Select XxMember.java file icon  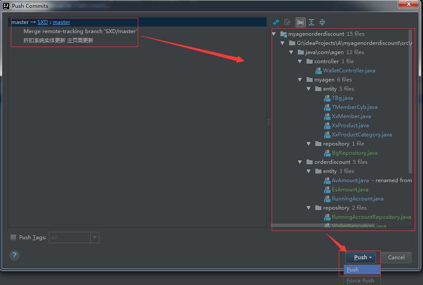pos(327,116)
